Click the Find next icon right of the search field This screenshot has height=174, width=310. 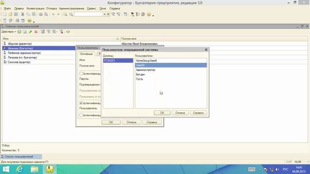[113, 14]
